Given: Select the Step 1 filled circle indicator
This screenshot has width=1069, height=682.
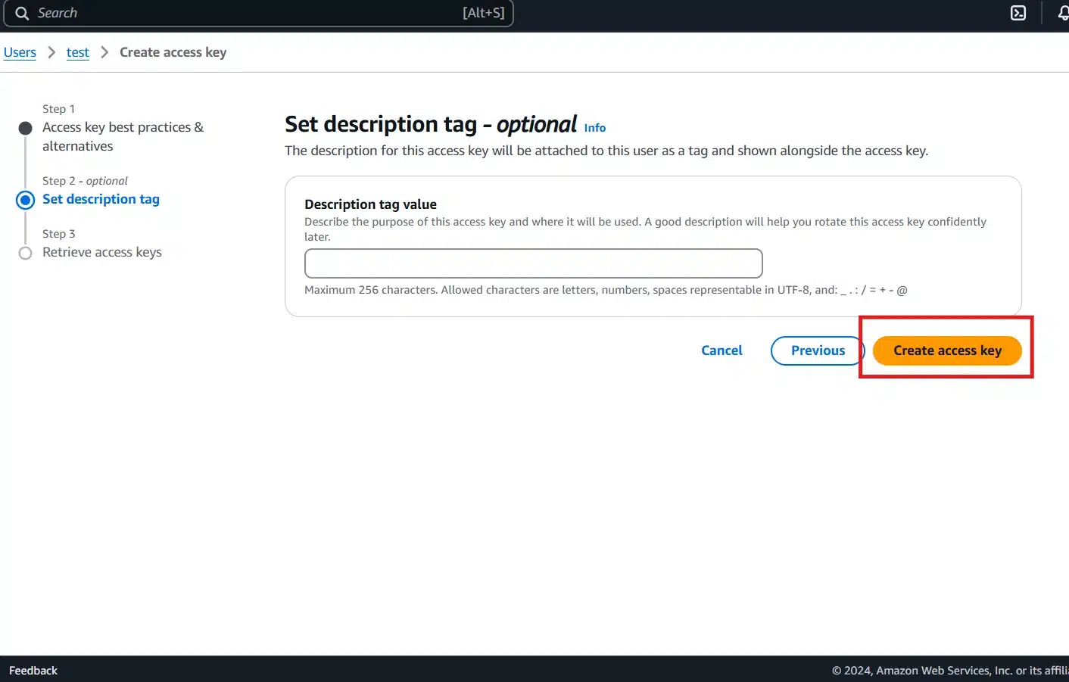Looking at the screenshot, I should point(25,127).
